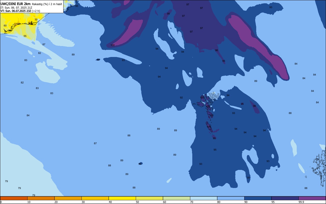Image resolution: width=326 pixels, height=204 pixels.
Task: Select the '91' humidity value on the map
Action: click(249, 178)
